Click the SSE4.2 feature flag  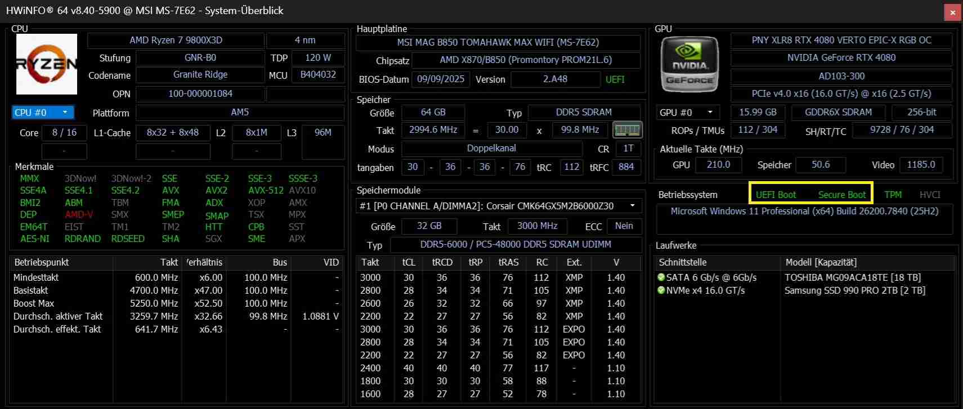pyautogui.click(x=125, y=191)
